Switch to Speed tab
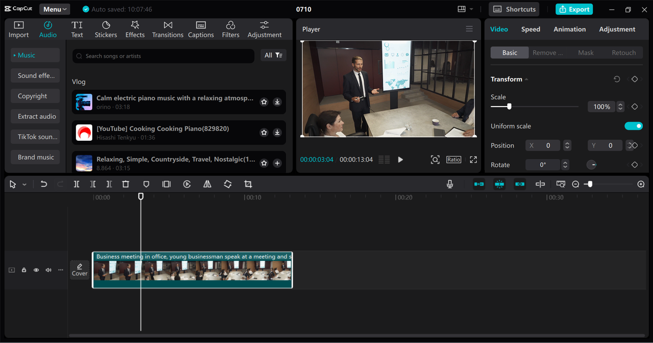Screen dimensions: 653x343 pyautogui.click(x=531, y=29)
